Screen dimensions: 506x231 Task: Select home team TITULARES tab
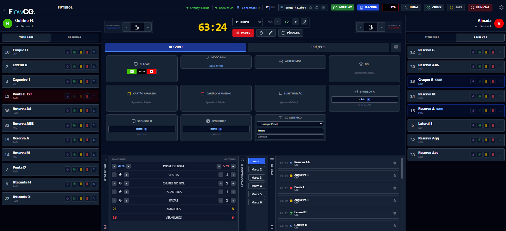point(26,37)
